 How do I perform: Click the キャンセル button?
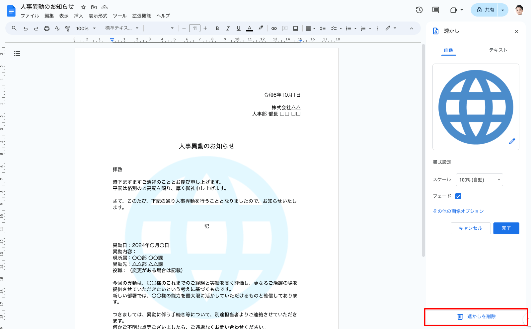coord(471,228)
